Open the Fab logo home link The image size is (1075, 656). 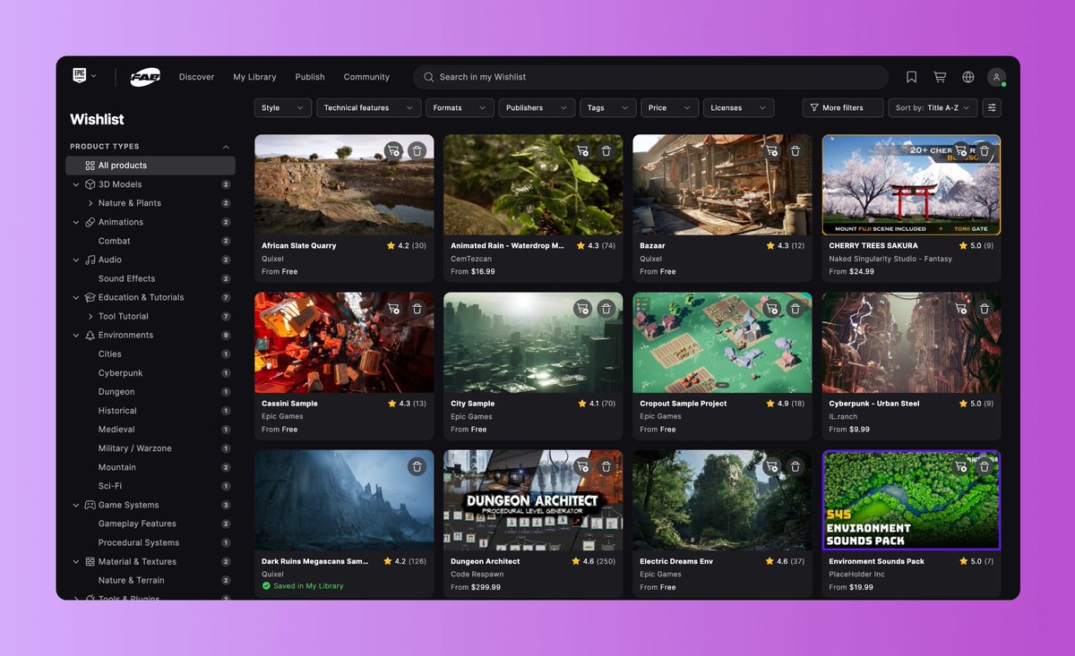tap(144, 77)
